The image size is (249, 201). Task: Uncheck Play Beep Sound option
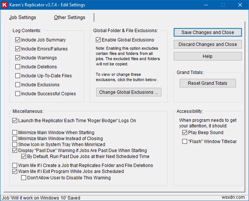pos(185,132)
